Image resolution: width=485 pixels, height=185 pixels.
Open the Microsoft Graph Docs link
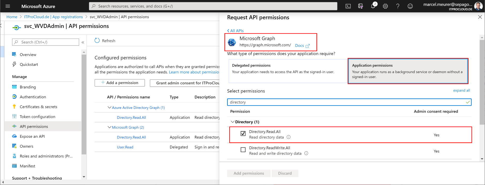coord(302,46)
